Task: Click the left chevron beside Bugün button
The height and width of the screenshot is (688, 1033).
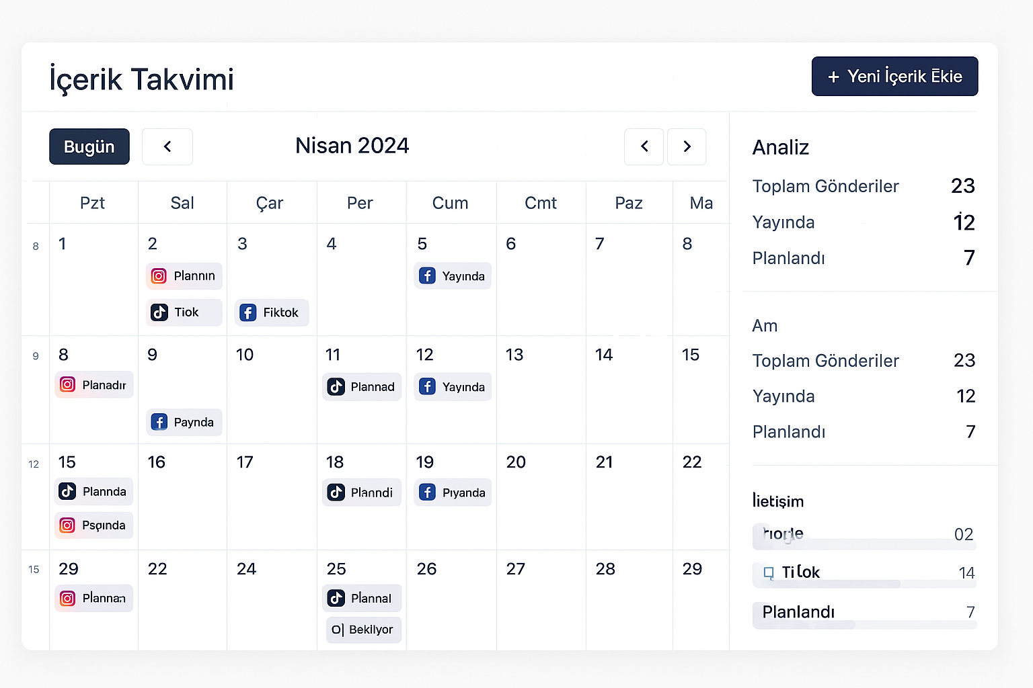Action: 167,146
